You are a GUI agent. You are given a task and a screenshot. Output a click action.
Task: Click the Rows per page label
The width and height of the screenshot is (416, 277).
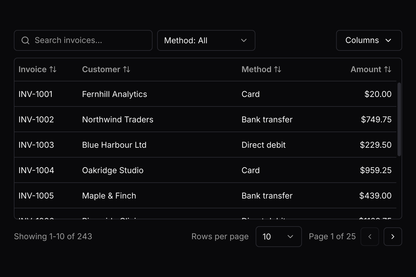(220, 237)
